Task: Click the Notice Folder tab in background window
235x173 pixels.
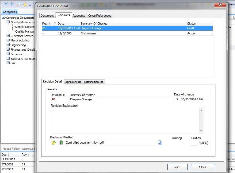Action: (11, 149)
